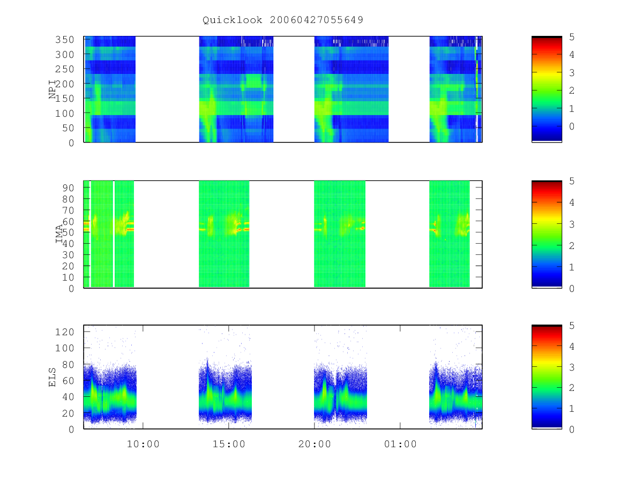Screen dimensions: 643x482
Task: Click the IMA panel color scale bar
Action: tap(547, 234)
